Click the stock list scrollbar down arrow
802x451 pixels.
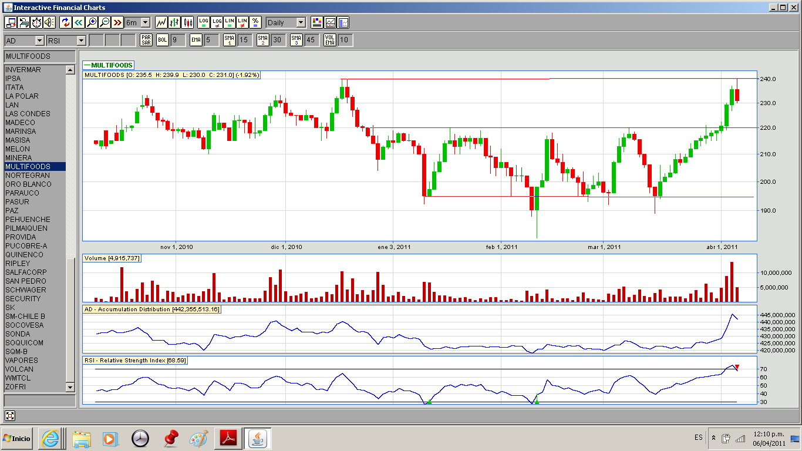tap(70, 387)
